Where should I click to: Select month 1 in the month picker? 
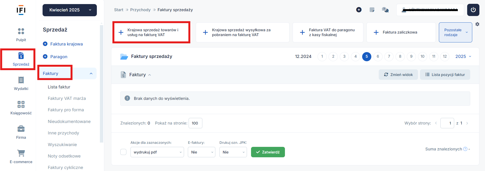pyautogui.click(x=322, y=56)
